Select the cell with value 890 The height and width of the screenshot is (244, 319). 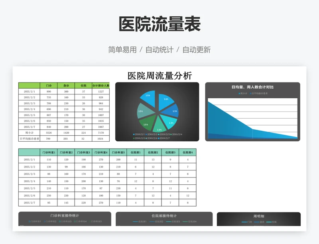(49, 92)
